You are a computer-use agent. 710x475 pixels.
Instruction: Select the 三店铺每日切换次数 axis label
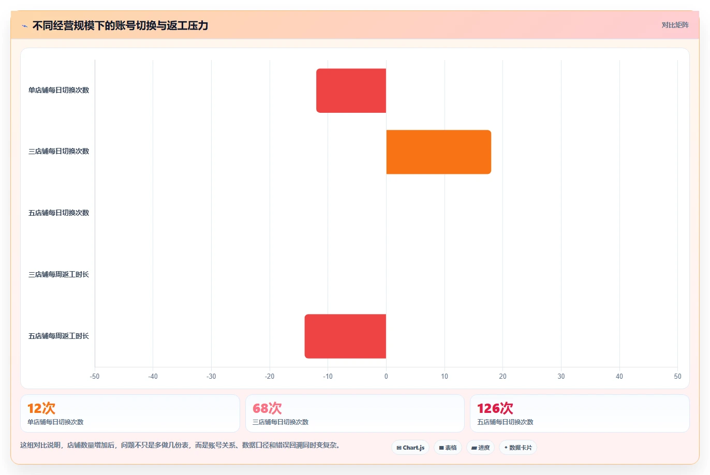point(58,151)
